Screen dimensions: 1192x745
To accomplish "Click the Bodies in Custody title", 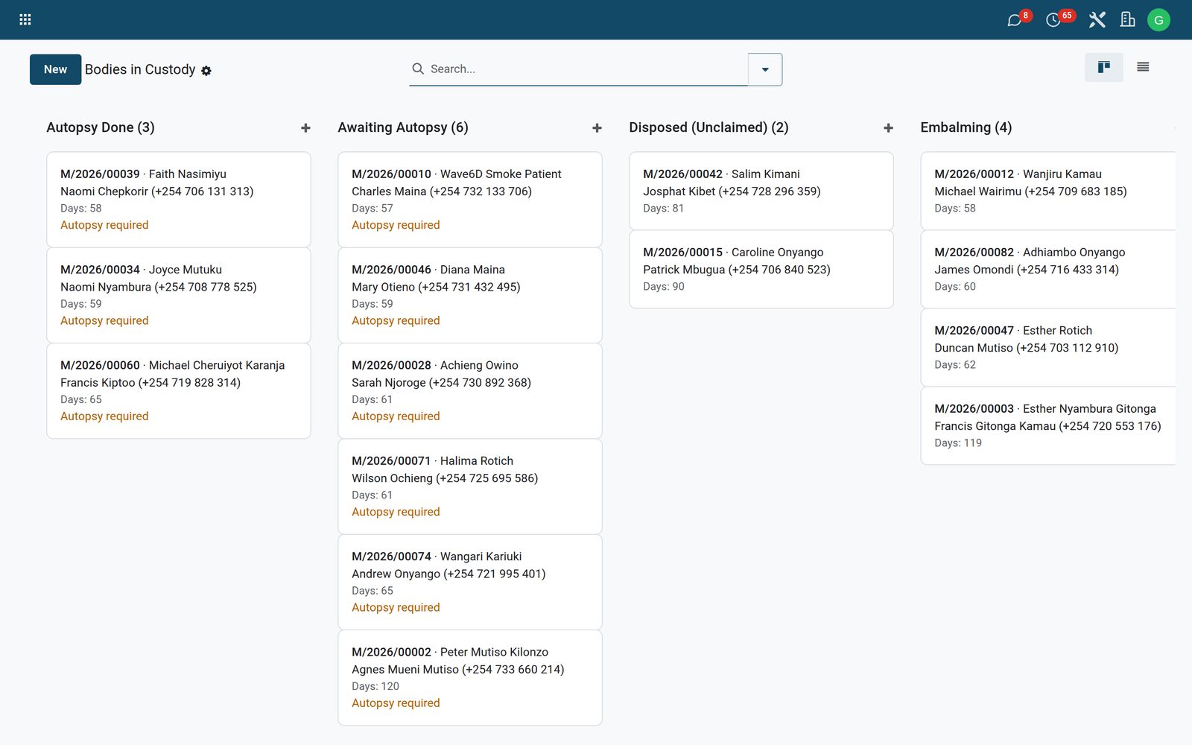I will (140, 69).
